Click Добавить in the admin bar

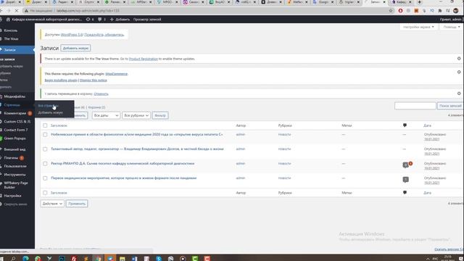(x=120, y=20)
